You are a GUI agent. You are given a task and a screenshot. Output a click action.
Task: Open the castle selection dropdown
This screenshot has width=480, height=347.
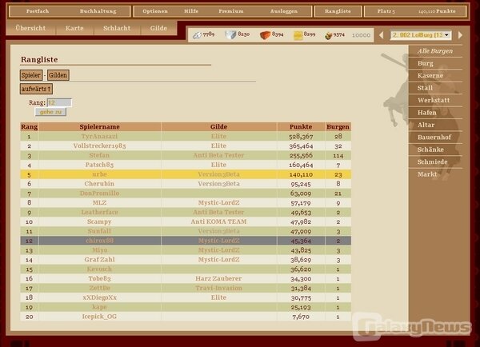pyautogui.click(x=421, y=35)
